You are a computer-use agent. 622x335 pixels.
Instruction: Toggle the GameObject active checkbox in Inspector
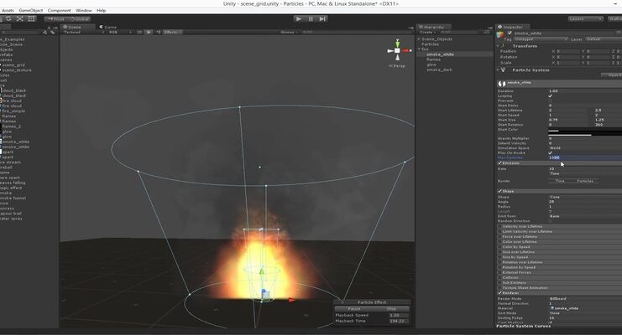point(510,33)
